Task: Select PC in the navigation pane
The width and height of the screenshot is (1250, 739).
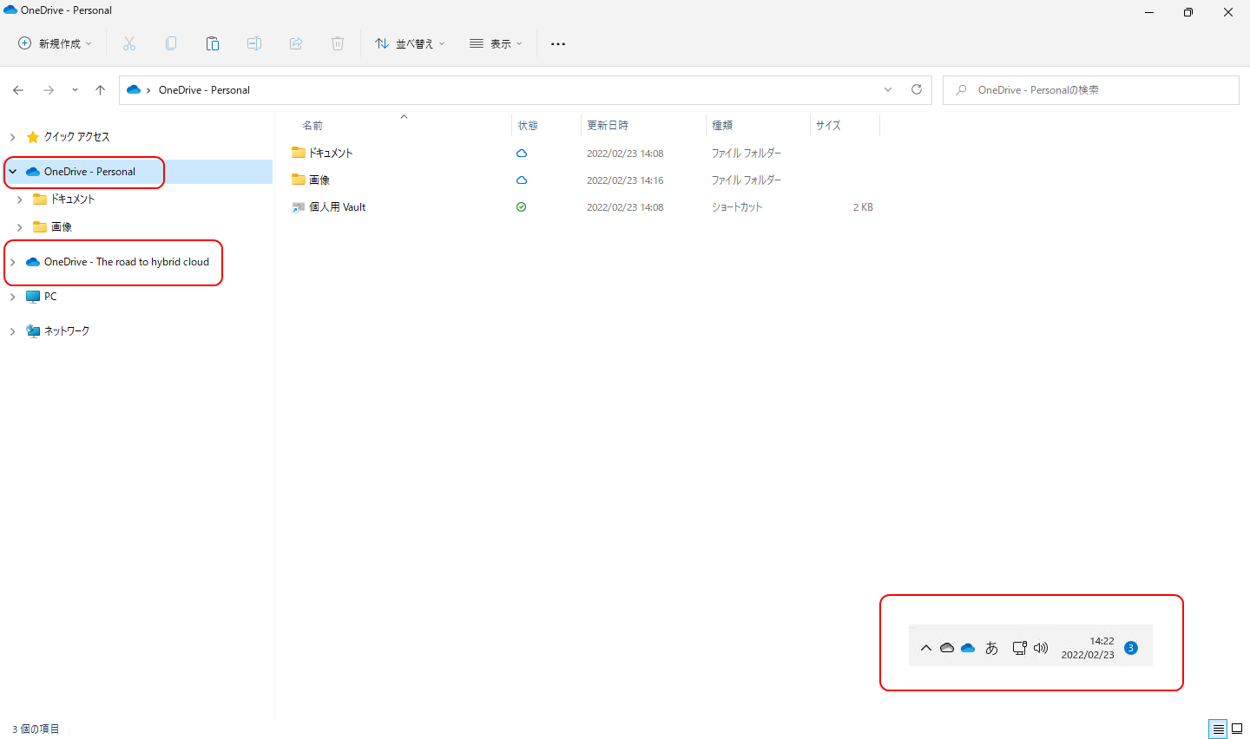Action: pos(50,297)
